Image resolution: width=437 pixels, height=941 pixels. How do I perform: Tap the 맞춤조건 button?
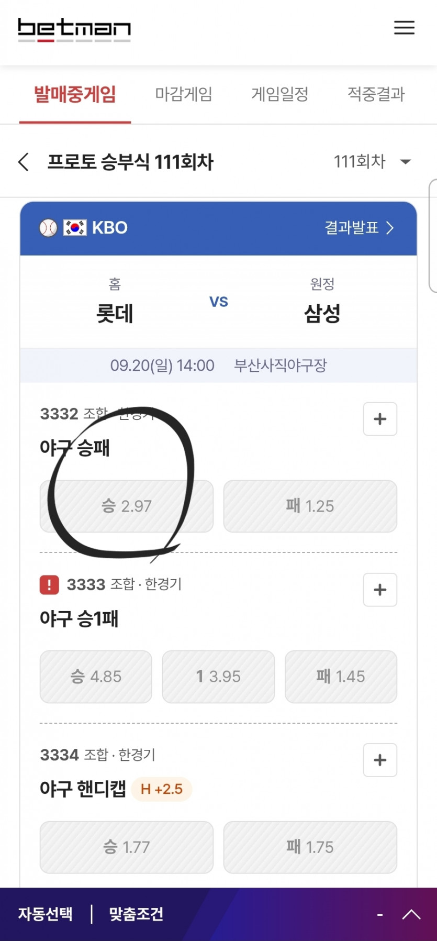[x=136, y=914]
